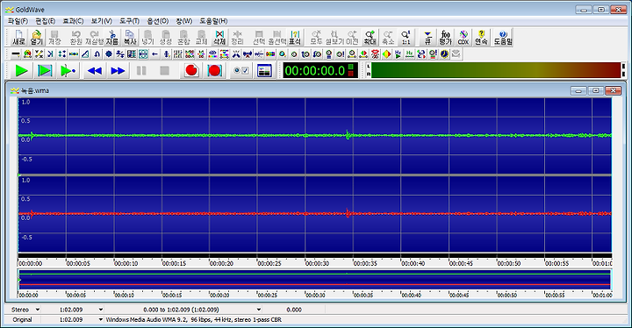
Task: Open the control properties checkbox icon
Action: click(241, 70)
